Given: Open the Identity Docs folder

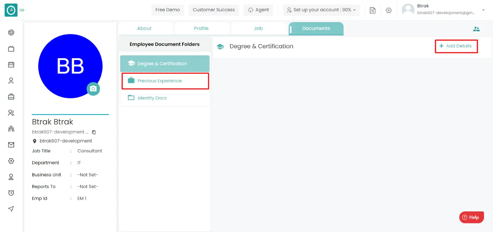Looking at the screenshot, I should [165, 98].
